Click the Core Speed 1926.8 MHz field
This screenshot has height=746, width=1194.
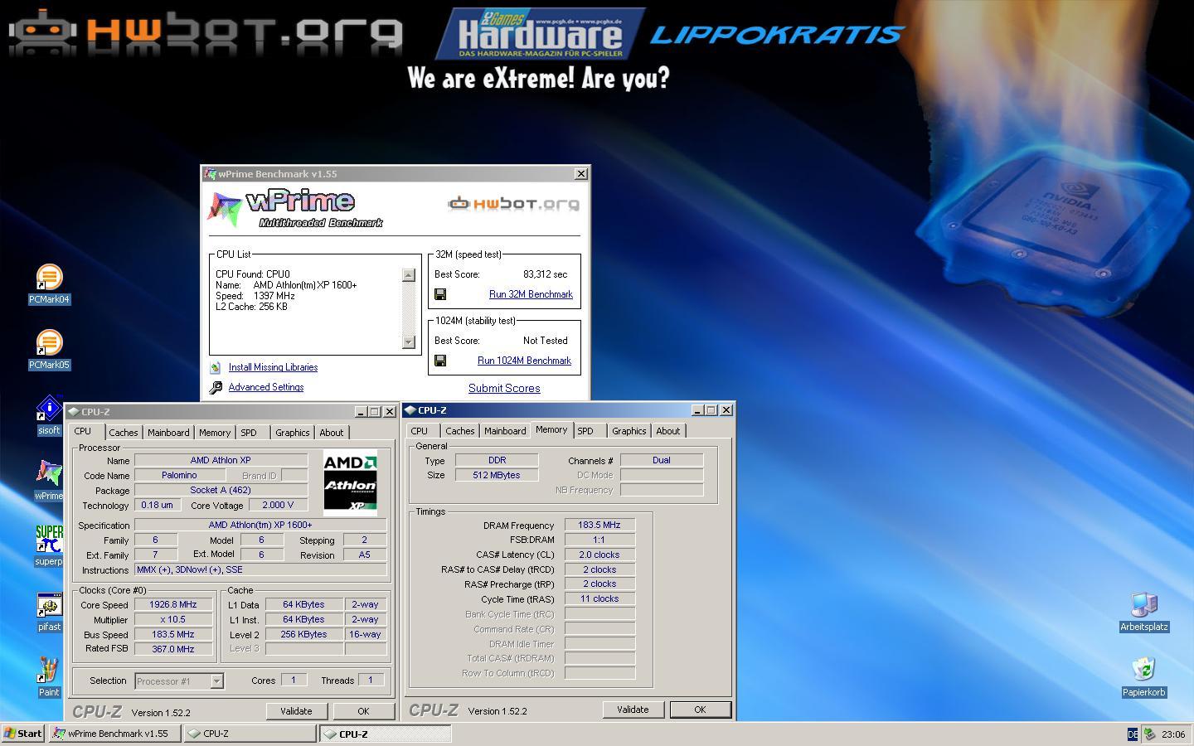(x=173, y=605)
